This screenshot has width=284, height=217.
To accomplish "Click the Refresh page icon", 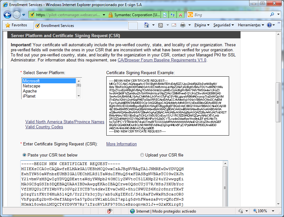I will coord(172,15).
